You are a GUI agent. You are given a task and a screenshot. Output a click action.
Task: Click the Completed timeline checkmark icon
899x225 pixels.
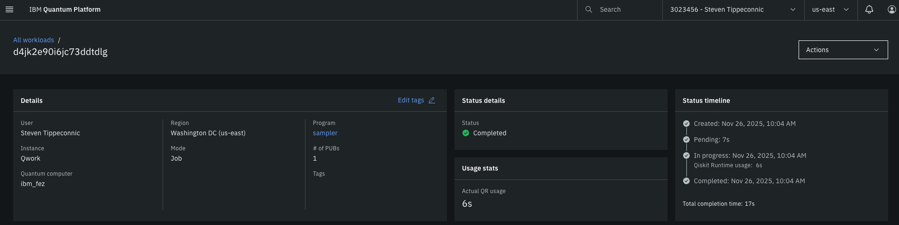[x=686, y=181]
